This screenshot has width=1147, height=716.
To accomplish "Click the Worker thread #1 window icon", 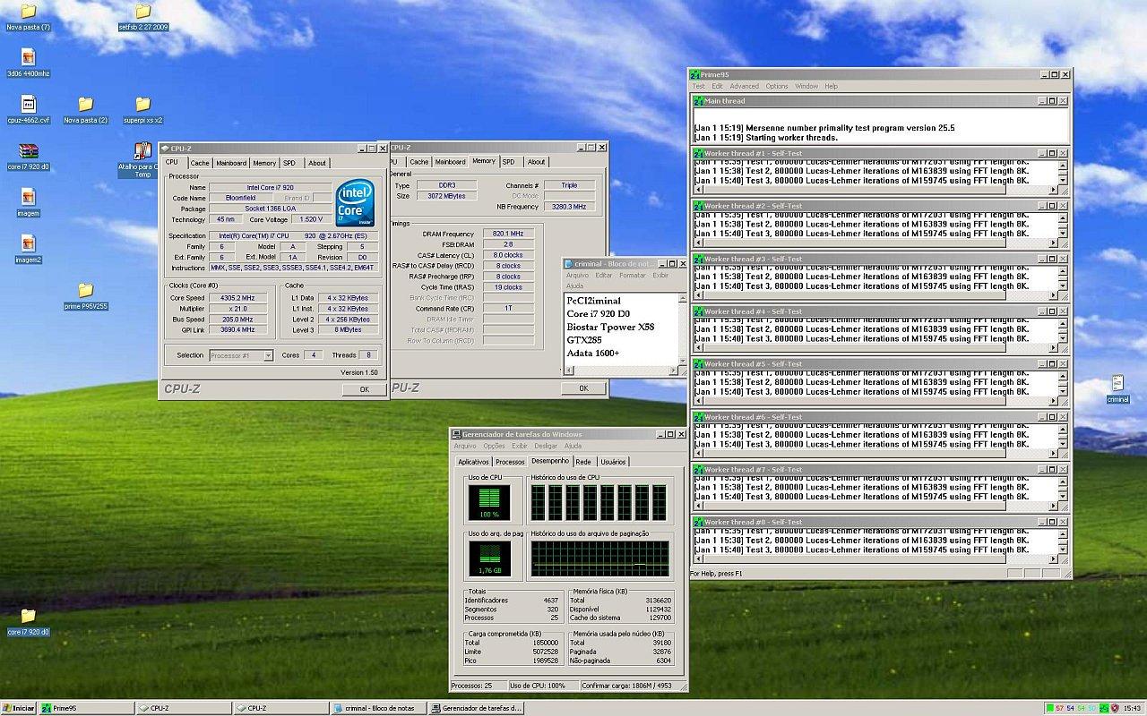I will tap(700, 154).
